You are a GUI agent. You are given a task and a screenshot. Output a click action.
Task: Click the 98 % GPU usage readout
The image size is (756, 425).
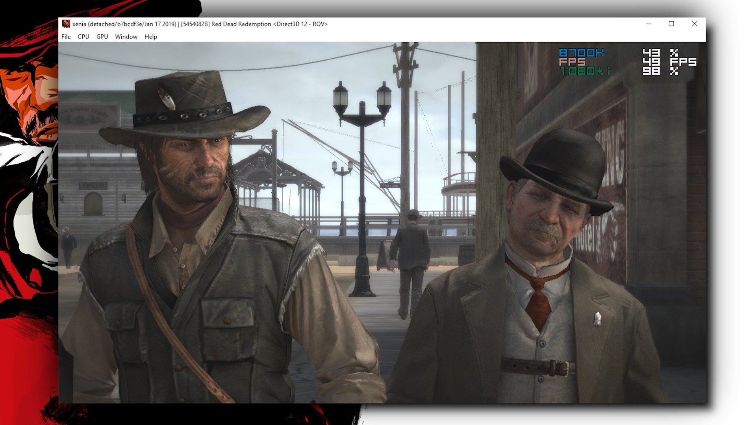pyautogui.click(x=651, y=71)
